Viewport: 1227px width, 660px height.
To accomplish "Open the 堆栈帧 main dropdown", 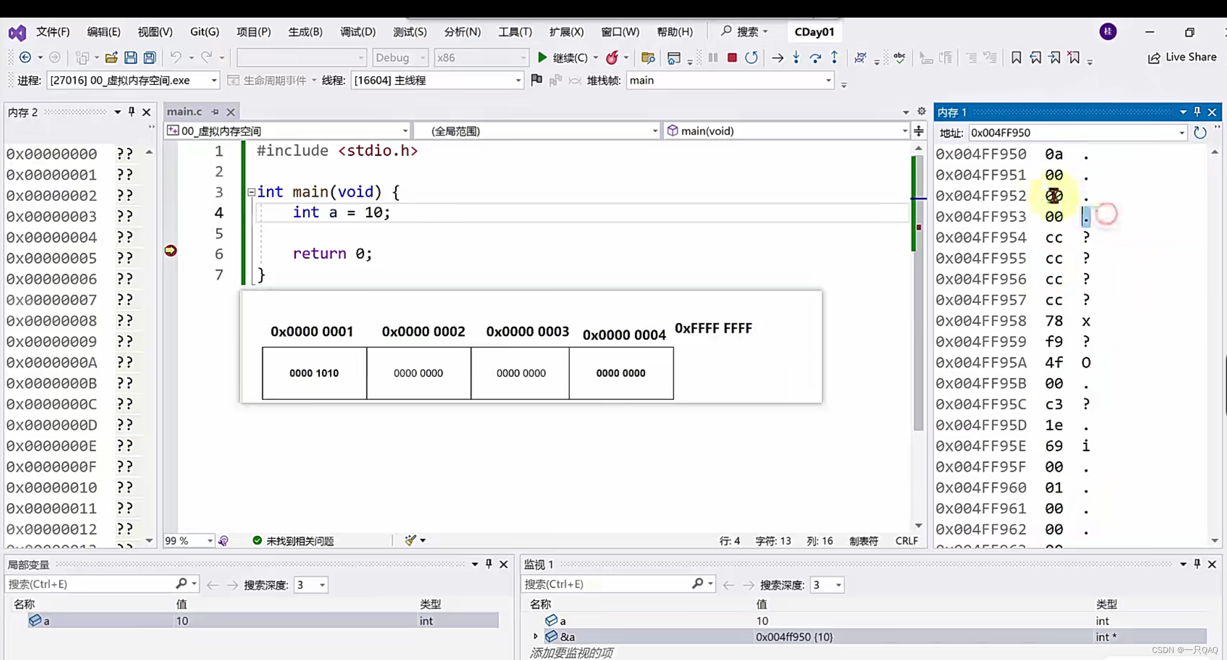I will tap(828, 80).
